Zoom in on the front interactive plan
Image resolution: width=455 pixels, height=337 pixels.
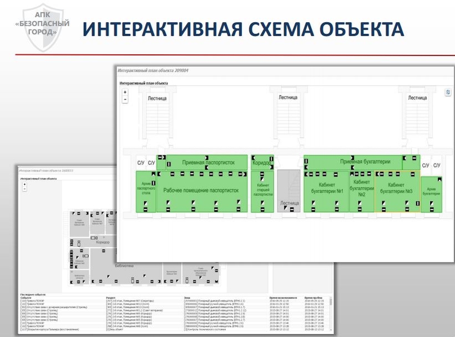[125, 92]
